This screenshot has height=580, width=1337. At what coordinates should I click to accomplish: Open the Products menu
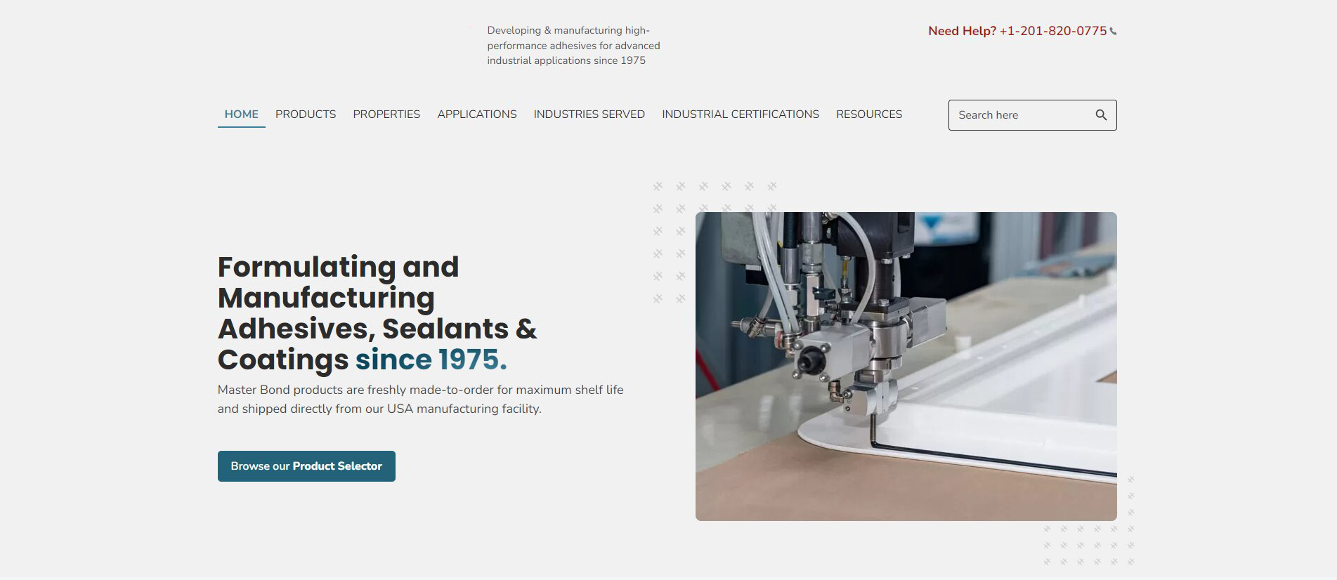[x=306, y=114]
